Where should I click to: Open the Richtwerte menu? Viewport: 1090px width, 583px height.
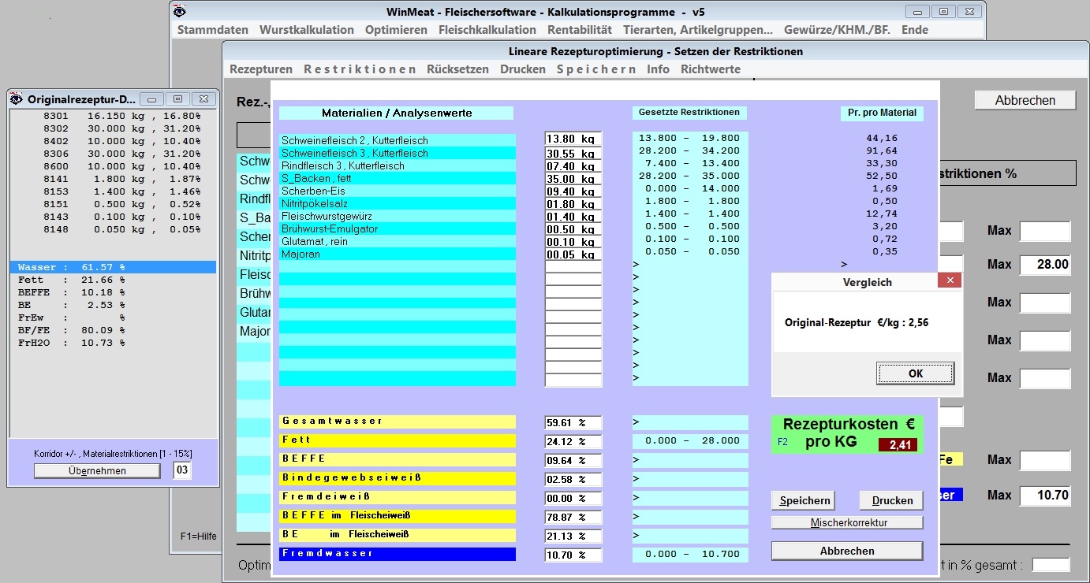coord(710,69)
